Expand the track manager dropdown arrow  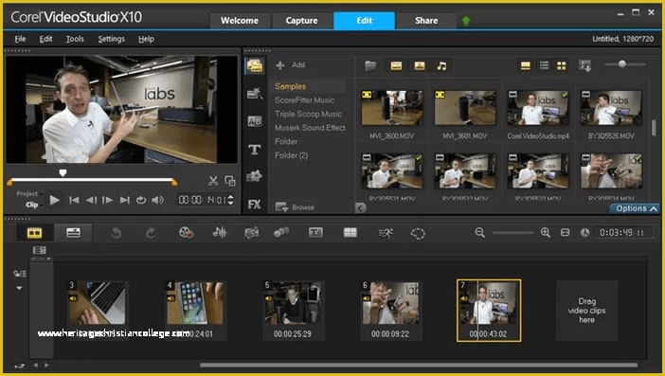click(19, 288)
